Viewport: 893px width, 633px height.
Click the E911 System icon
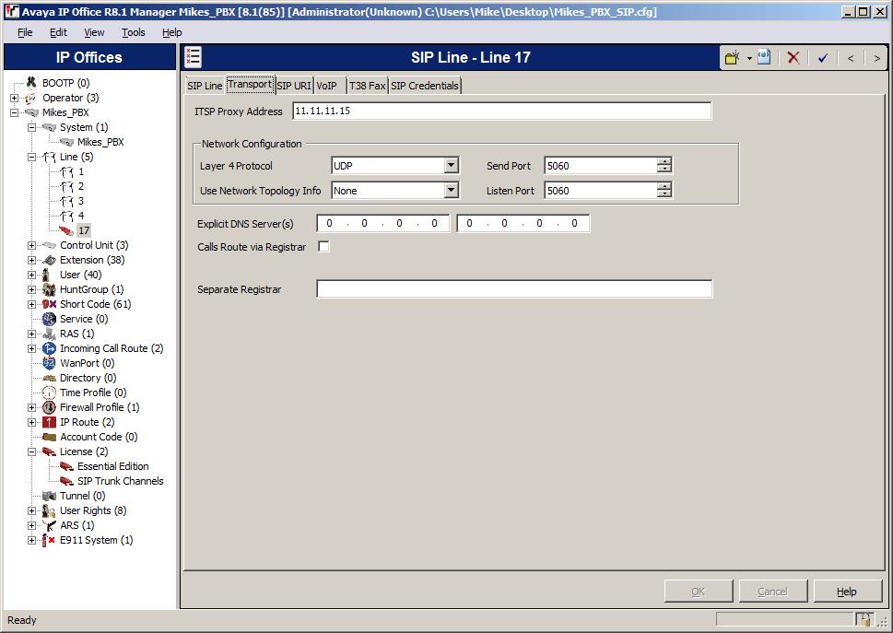[50, 540]
